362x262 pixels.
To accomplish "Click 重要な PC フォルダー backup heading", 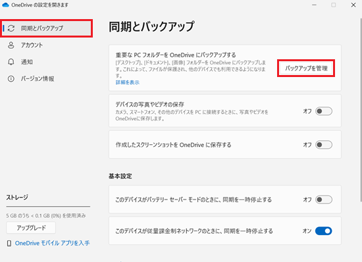I will pyautogui.click(x=176, y=55).
